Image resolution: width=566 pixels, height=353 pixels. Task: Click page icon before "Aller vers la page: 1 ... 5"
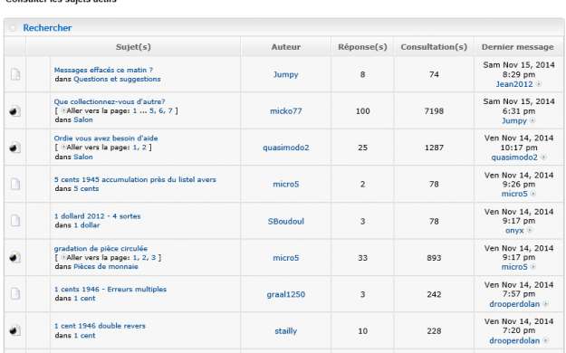(x=63, y=110)
